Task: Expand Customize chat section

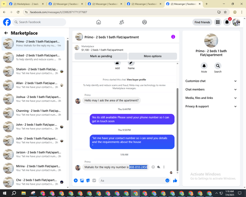Action: click(211, 81)
